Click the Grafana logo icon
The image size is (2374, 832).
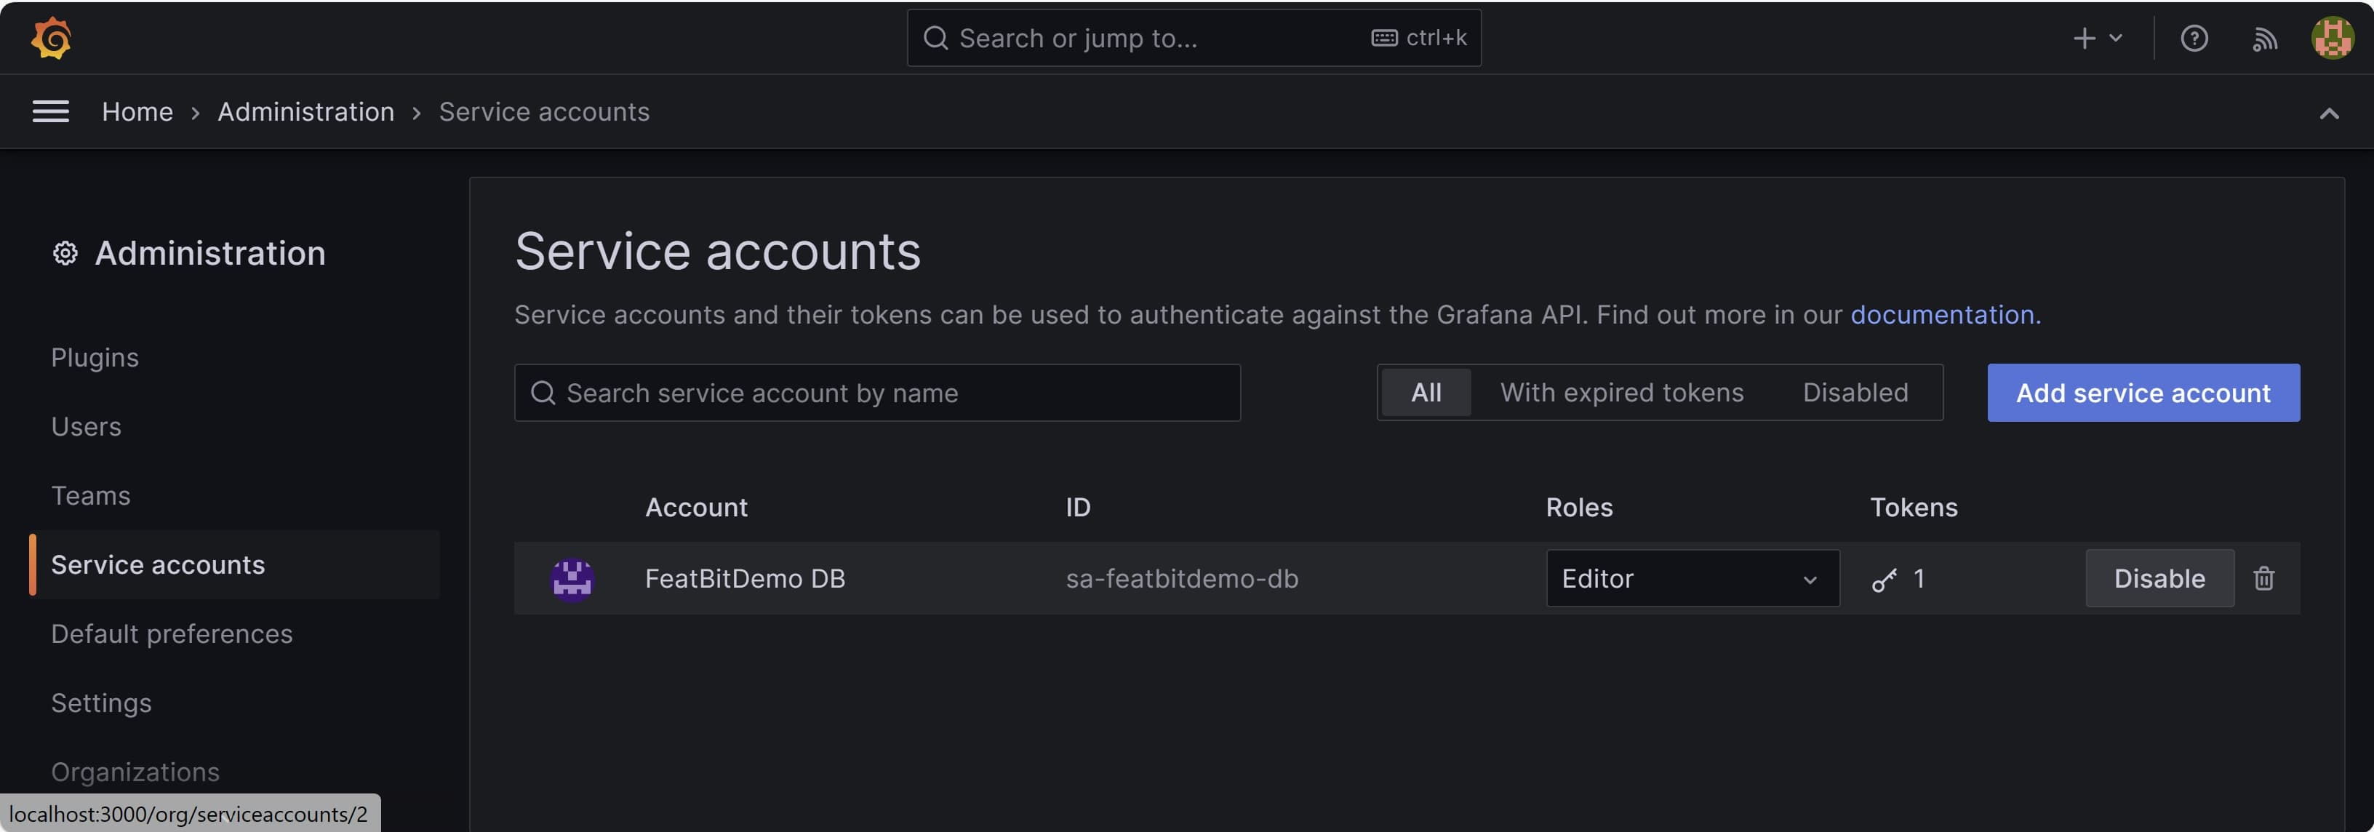coord(51,38)
